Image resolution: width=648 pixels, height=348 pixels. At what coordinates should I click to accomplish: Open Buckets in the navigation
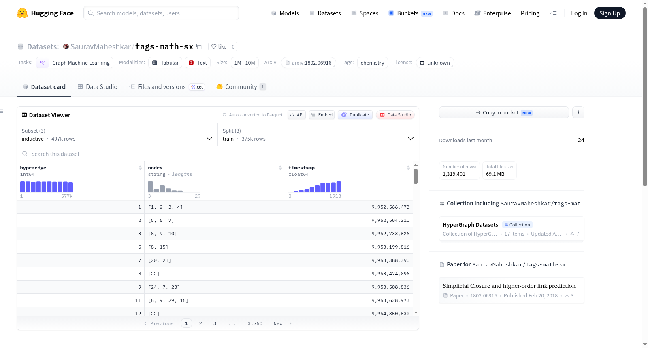(410, 13)
